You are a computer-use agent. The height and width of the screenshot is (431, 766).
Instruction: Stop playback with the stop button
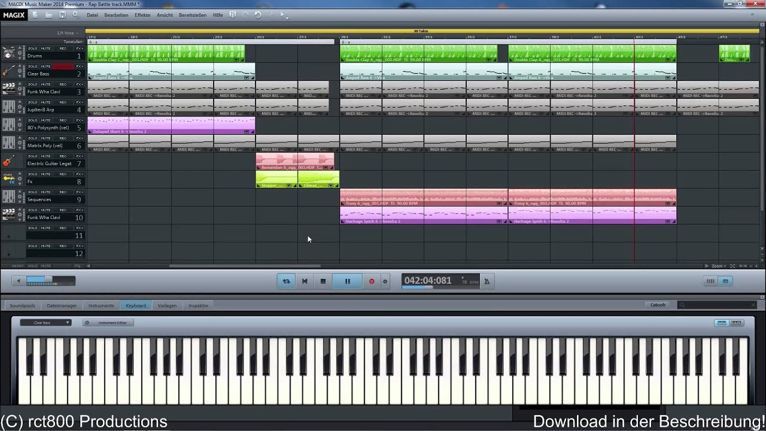tap(323, 281)
